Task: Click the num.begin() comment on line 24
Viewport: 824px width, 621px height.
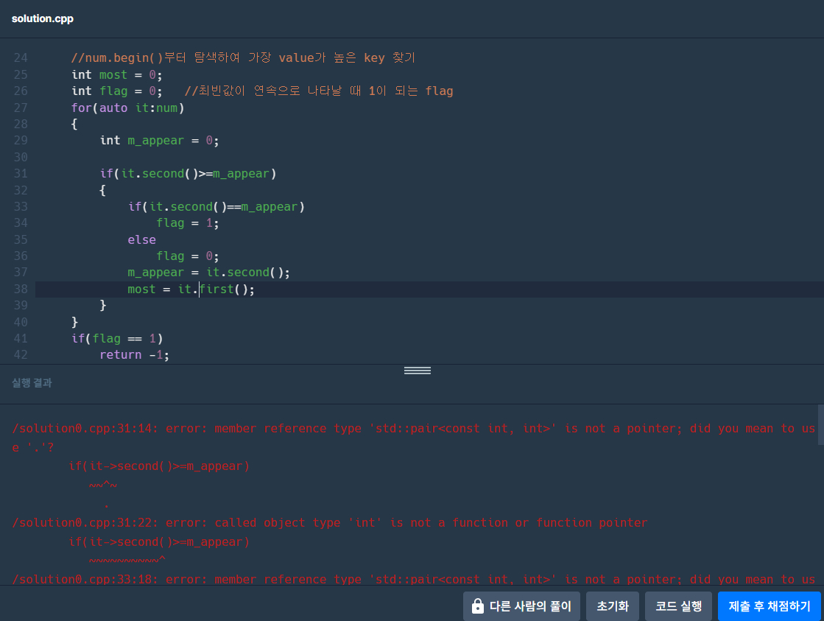Action: point(243,58)
